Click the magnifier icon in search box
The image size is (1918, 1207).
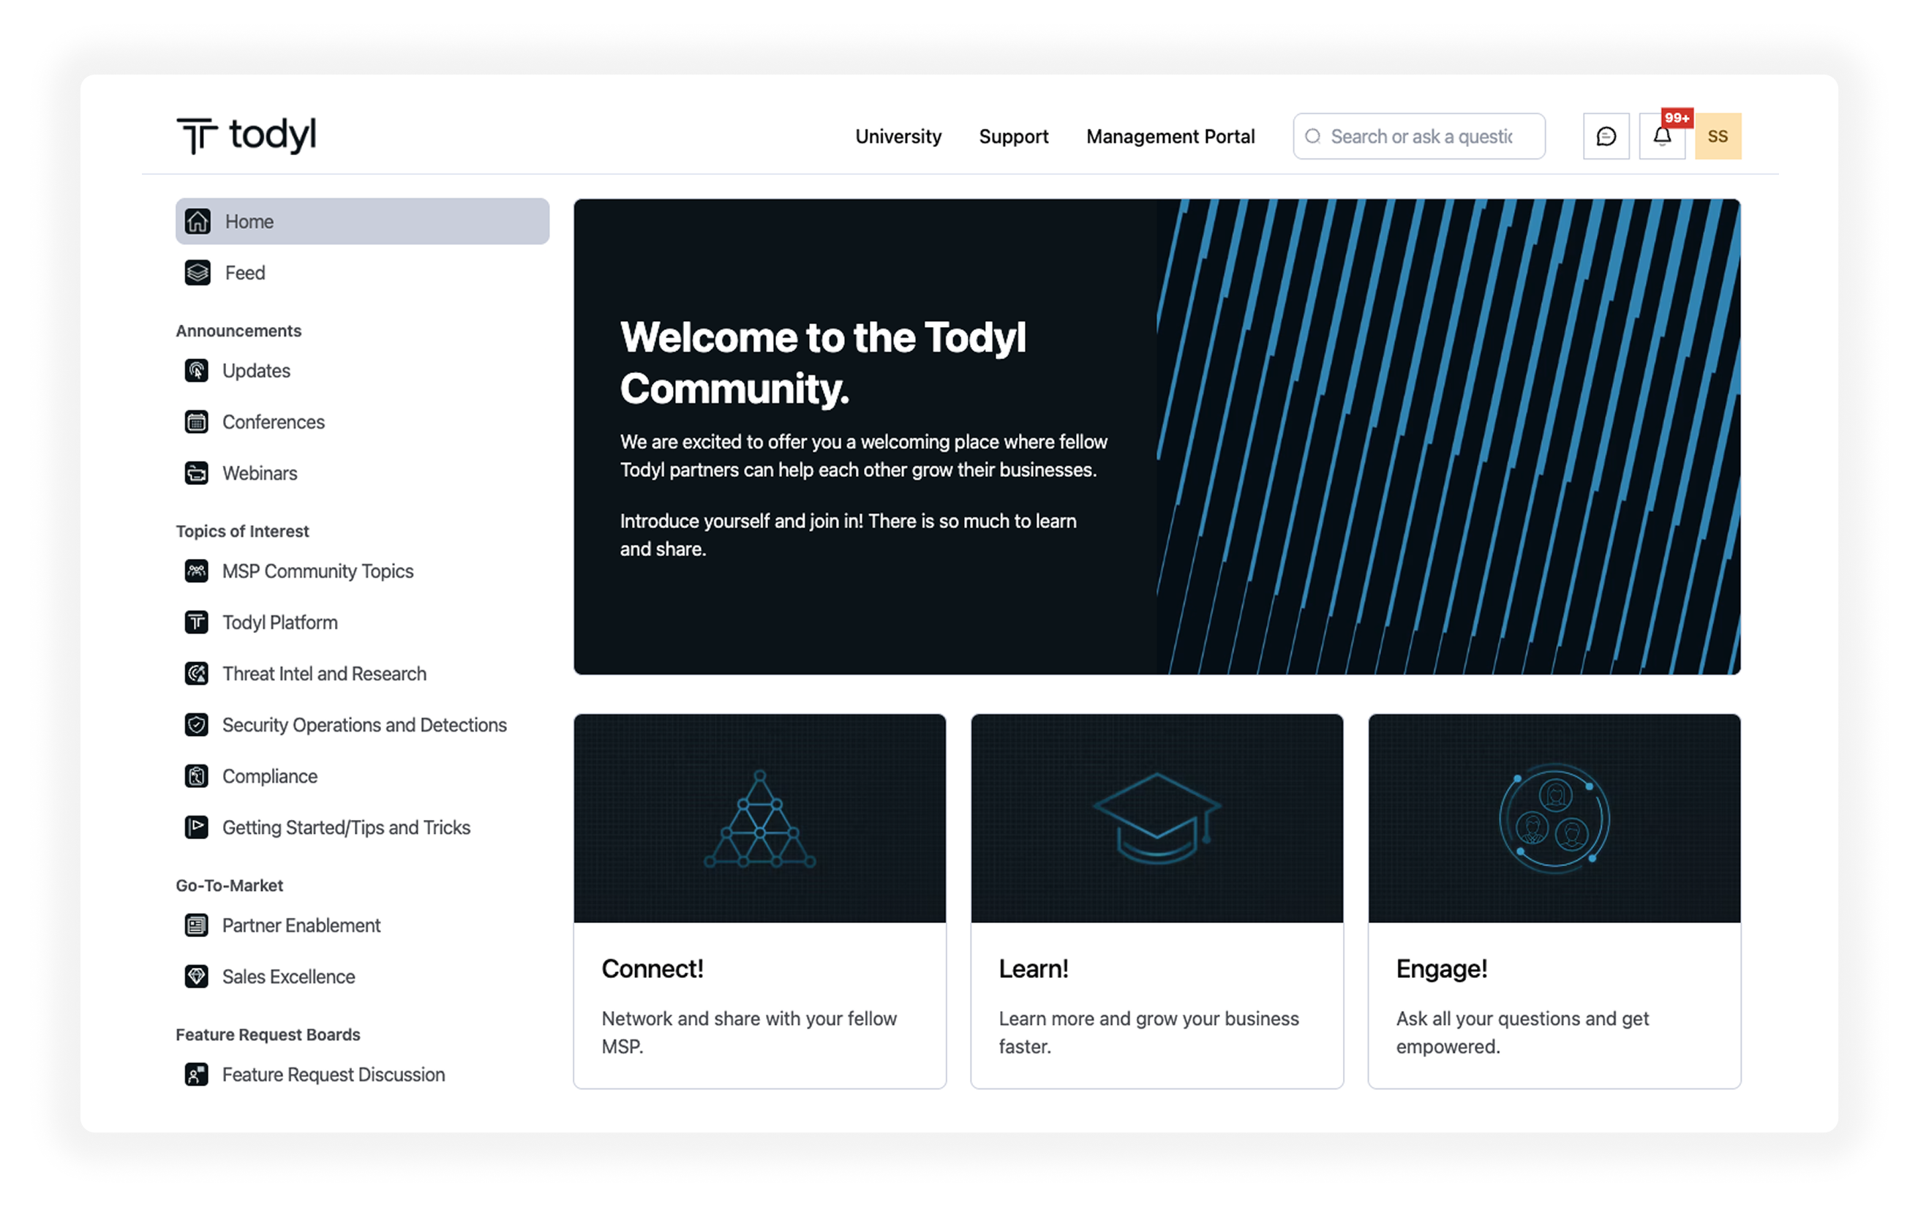[1312, 136]
